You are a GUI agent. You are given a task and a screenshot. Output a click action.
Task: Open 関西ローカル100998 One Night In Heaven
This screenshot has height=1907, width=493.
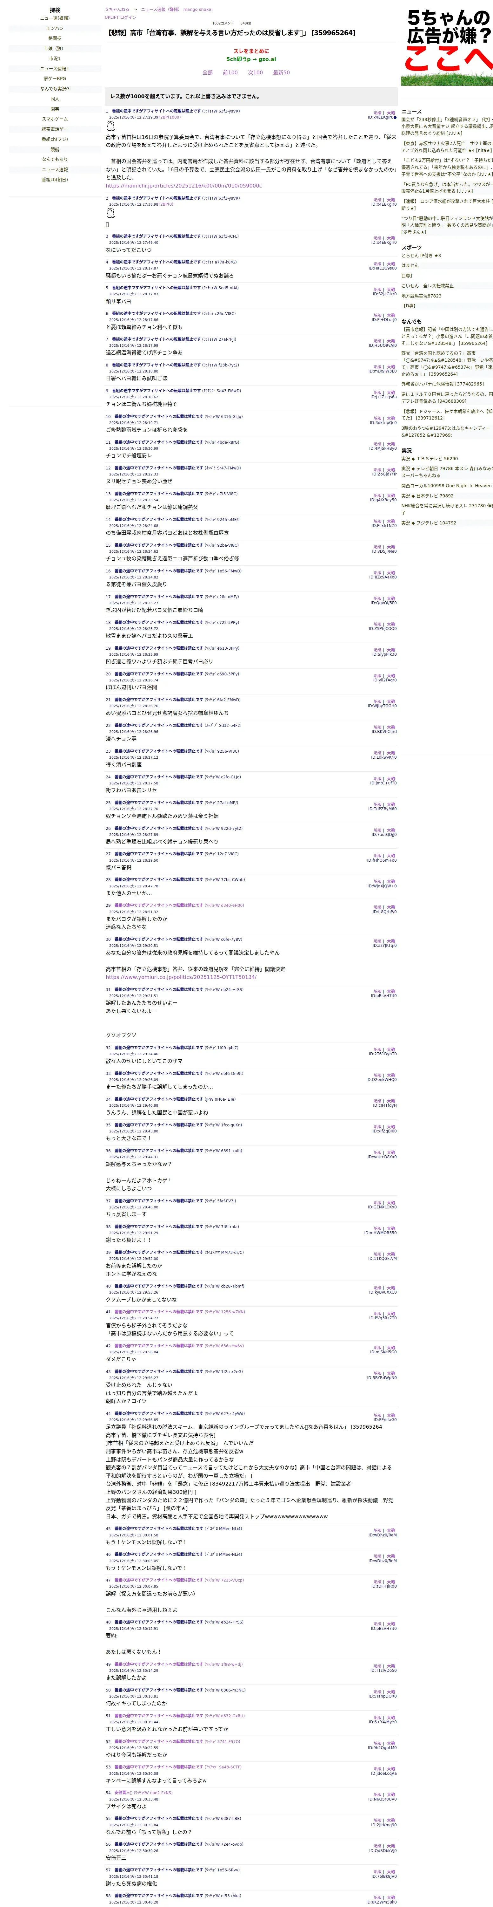(446, 486)
